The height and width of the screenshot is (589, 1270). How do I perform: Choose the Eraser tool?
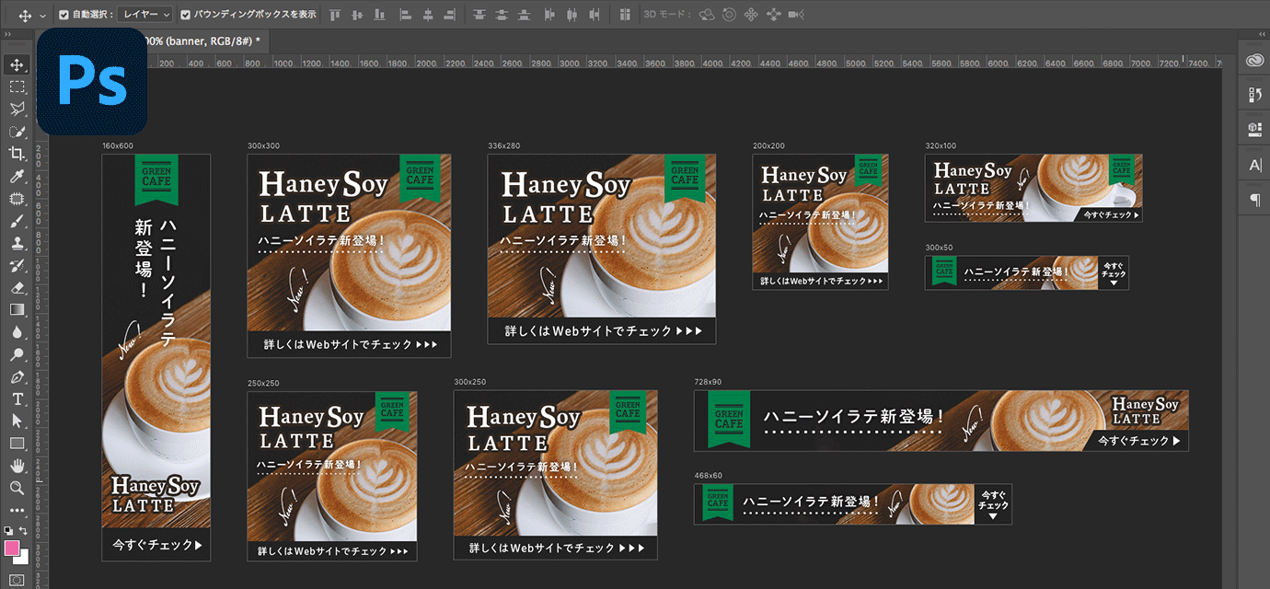pyautogui.click(x=17, y=287)
